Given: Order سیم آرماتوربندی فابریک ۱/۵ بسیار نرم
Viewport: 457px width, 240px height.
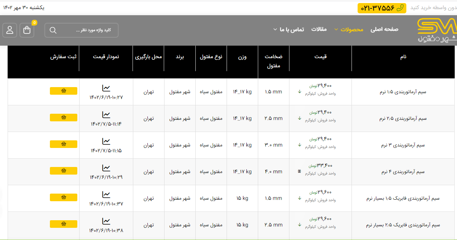Looking at the screenshot, I should [x=64, y=197].
